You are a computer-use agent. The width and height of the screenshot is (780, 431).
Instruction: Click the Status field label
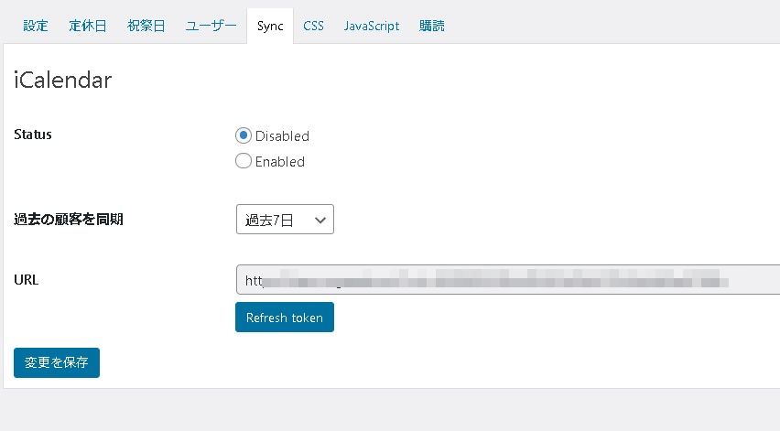[x=33, y=135]
